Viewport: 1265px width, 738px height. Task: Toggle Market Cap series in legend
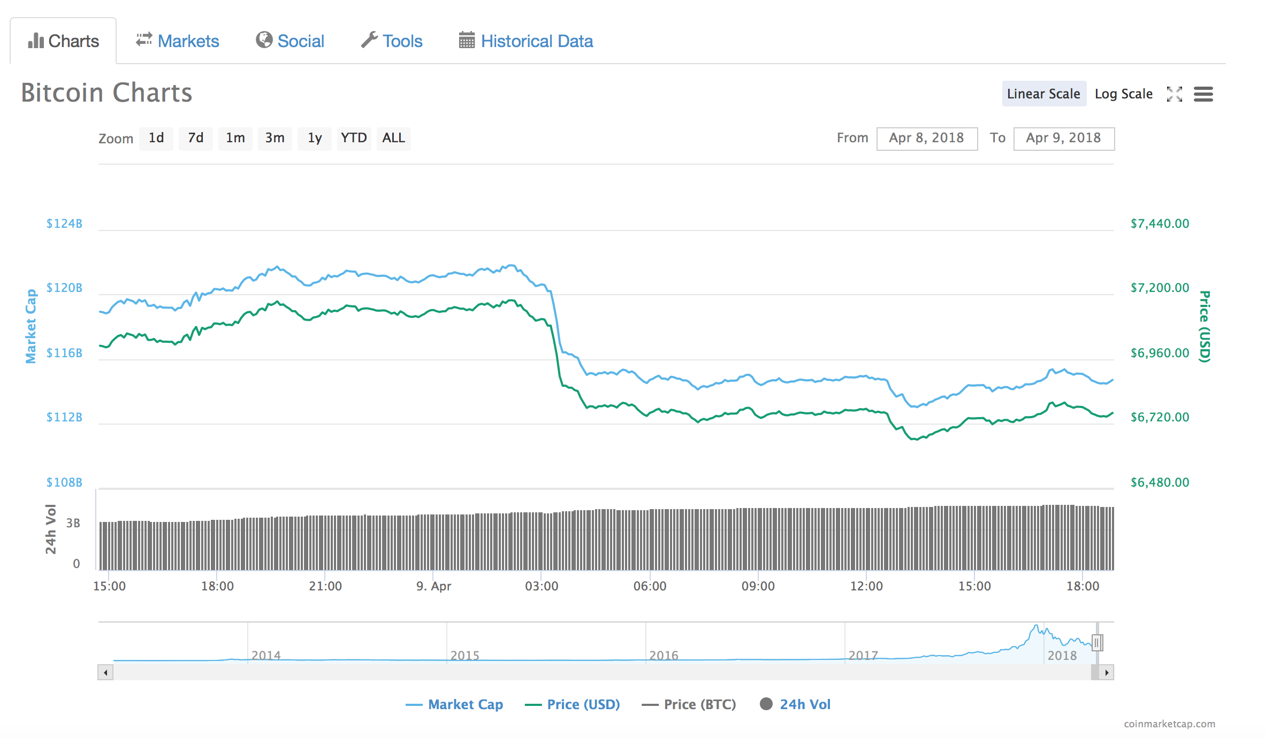tap(464, 704)
